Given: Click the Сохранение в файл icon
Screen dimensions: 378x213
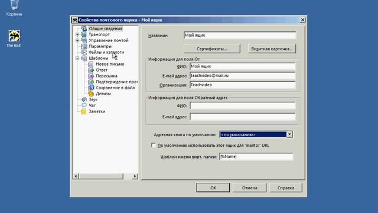Looking at the screenshot, I should 91,88.
